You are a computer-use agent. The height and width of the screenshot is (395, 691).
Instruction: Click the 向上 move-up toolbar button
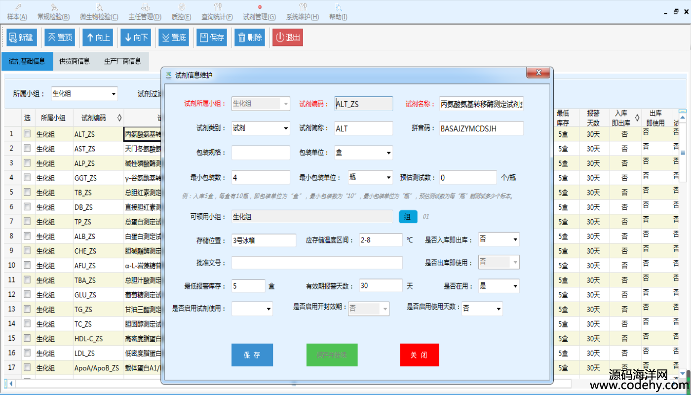98,37
